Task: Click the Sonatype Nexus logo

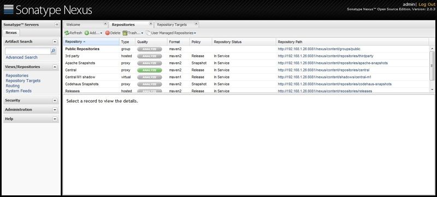Action: coord(48,10)
